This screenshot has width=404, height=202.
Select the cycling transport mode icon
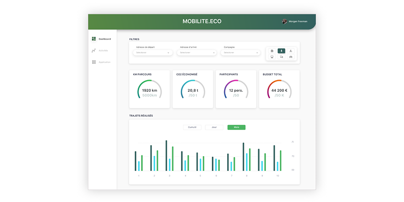coord(291,51)
